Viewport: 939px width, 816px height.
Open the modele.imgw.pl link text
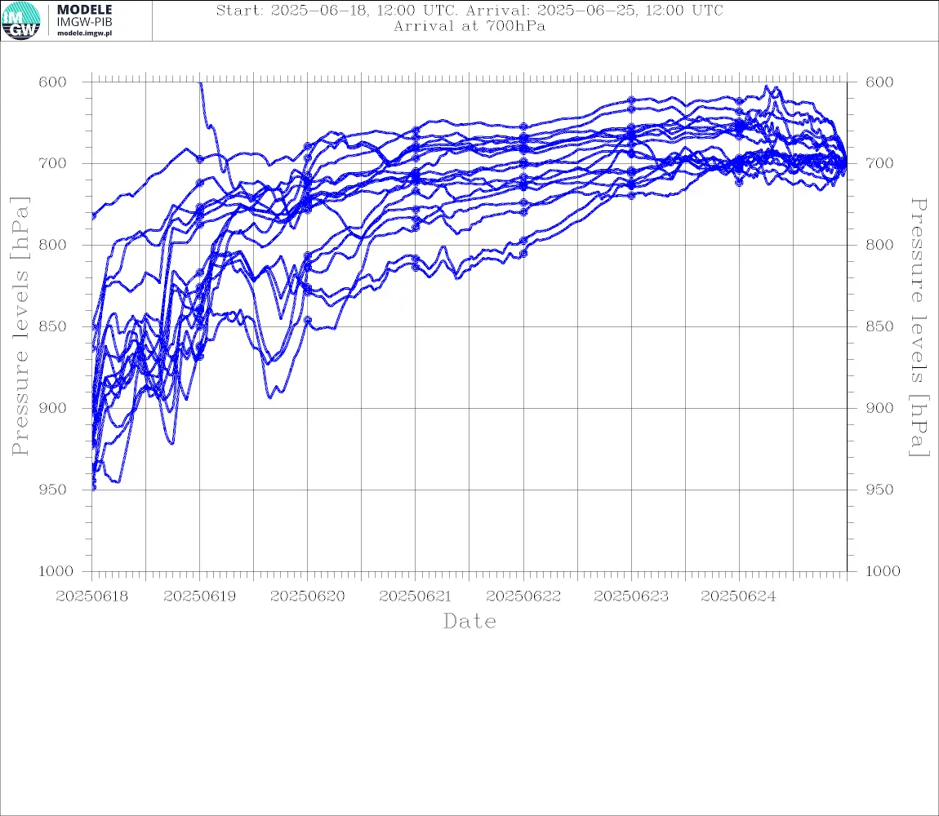(84, 33)
